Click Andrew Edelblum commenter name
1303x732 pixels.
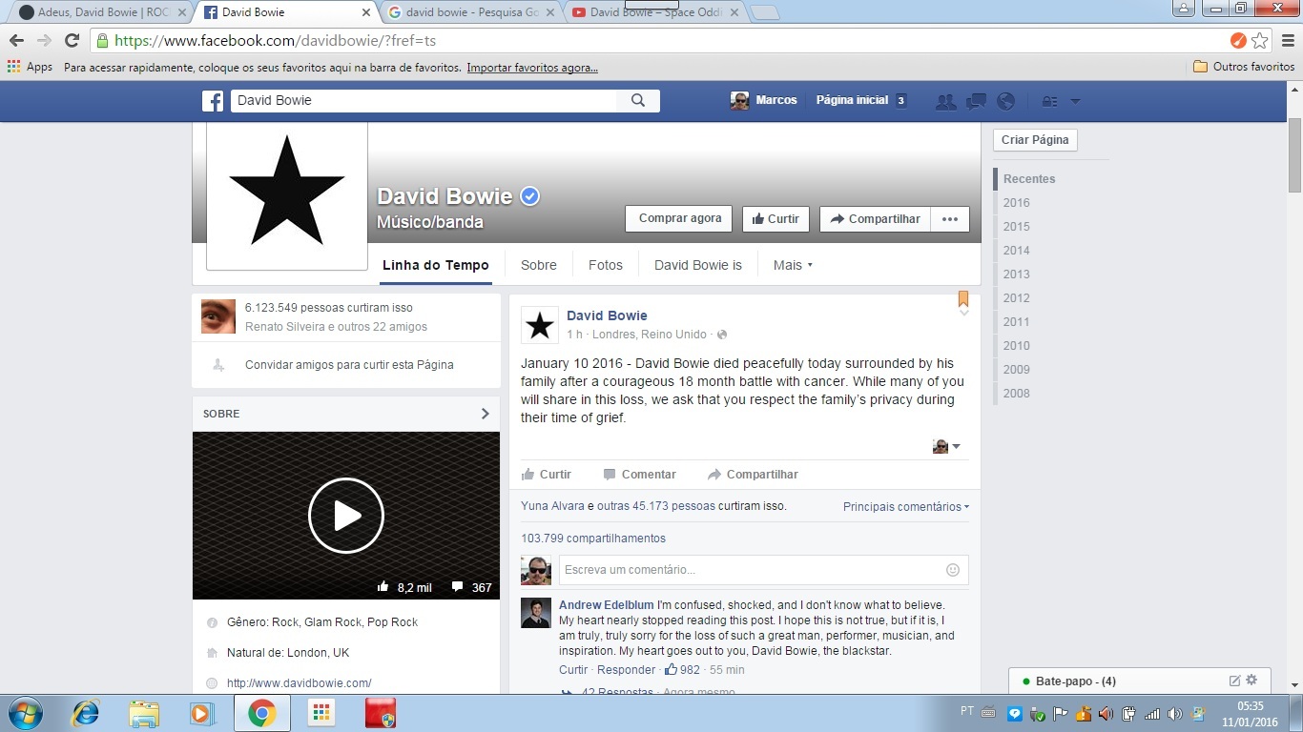point(607,605)
